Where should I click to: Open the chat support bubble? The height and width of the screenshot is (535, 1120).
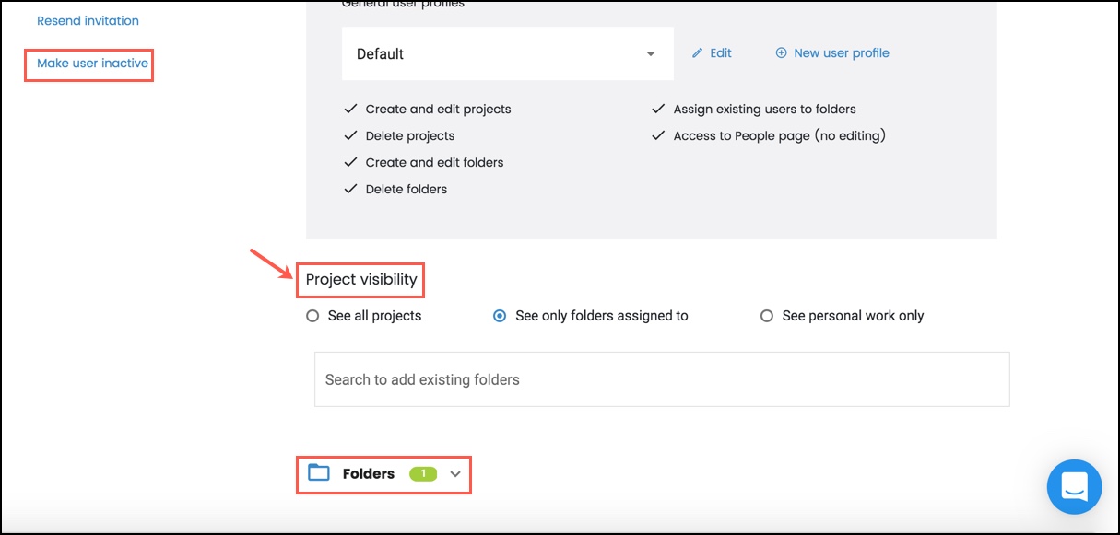pyautogui.click(x=1074, y=486)
